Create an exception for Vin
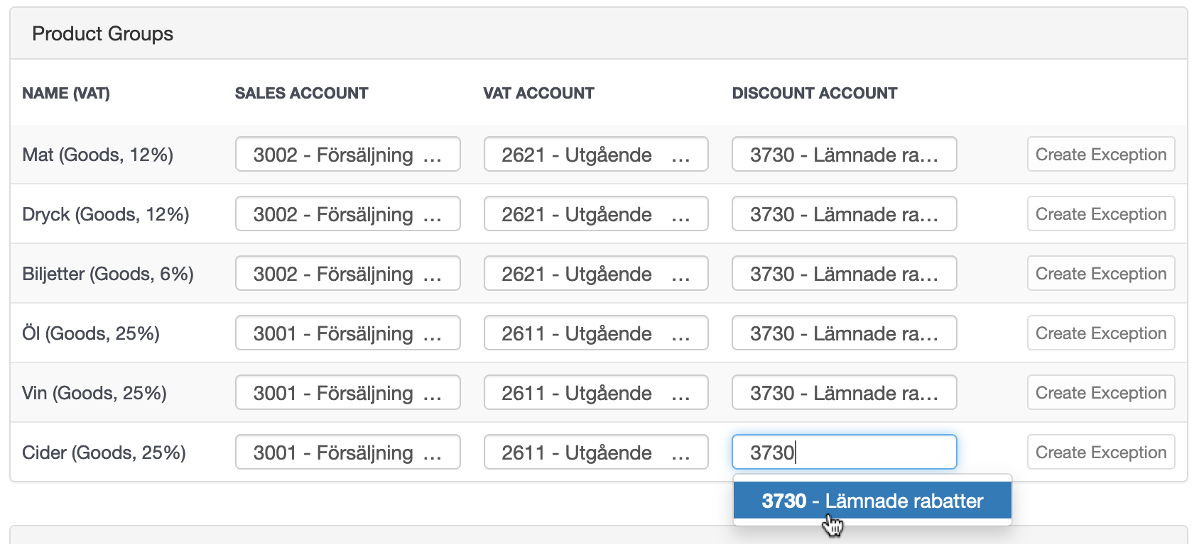The height and width of the screenshot is (544, 1199). 1101,392
